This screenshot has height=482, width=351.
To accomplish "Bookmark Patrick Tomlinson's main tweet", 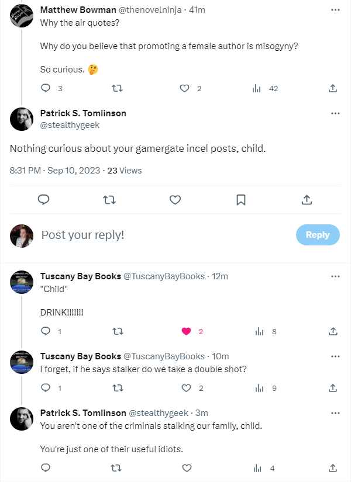I will click(x=240, y=200).
